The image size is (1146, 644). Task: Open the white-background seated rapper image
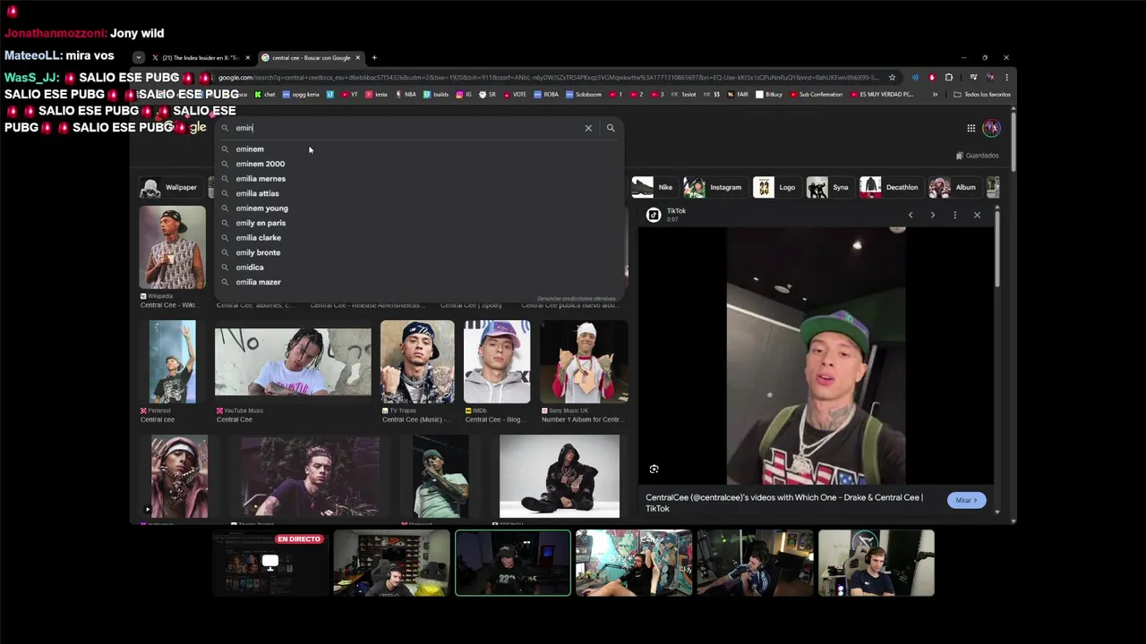pyautogui.click(x=560, y=477)
